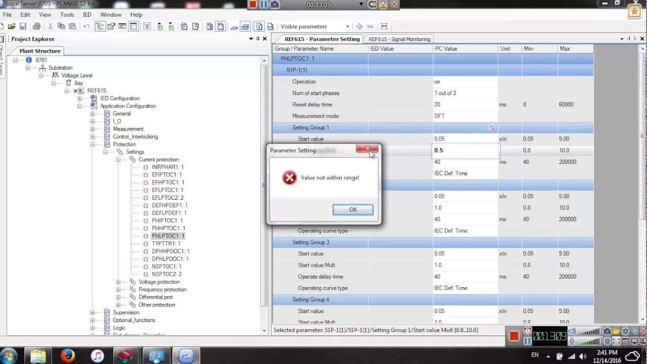Click the fit-width toolbar icon right of Visible parameters
The image size is (647, 364).
point(384,26)
